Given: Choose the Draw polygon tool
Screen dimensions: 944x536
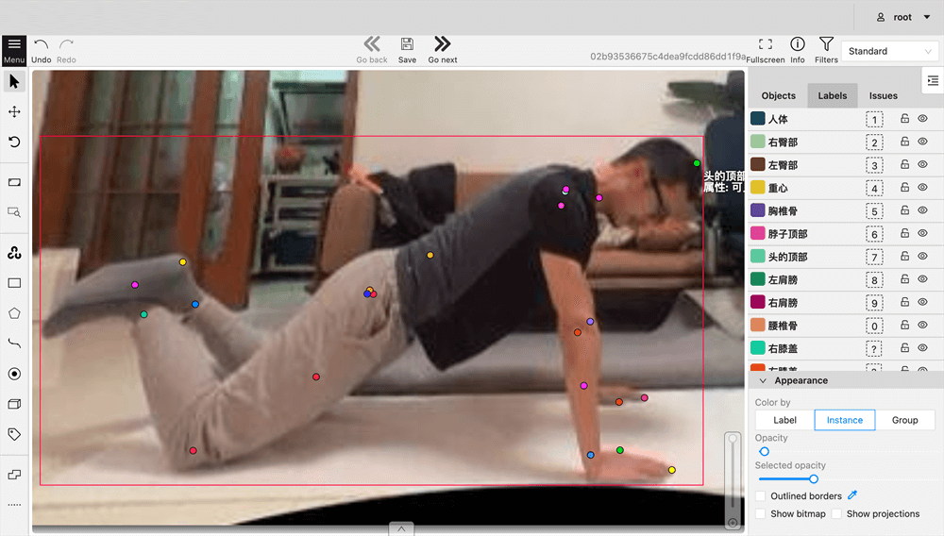Looking at the screenshot, I should pos(14,313).
